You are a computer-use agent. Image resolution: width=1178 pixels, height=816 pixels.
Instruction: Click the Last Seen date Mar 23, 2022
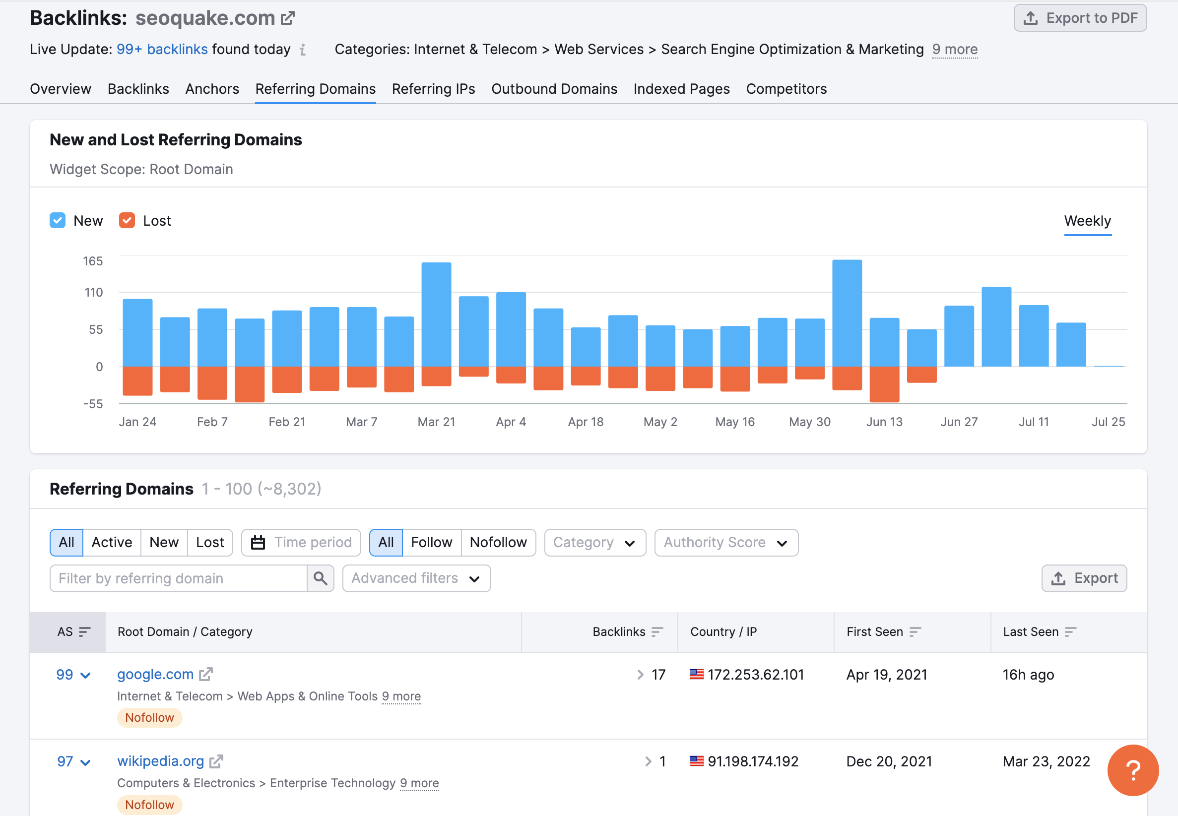[1046, 762]
